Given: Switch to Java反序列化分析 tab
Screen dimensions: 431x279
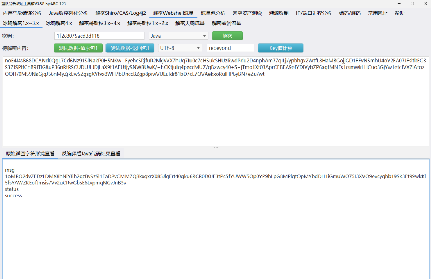Looking at the screenshot, I should coord(68,13).
